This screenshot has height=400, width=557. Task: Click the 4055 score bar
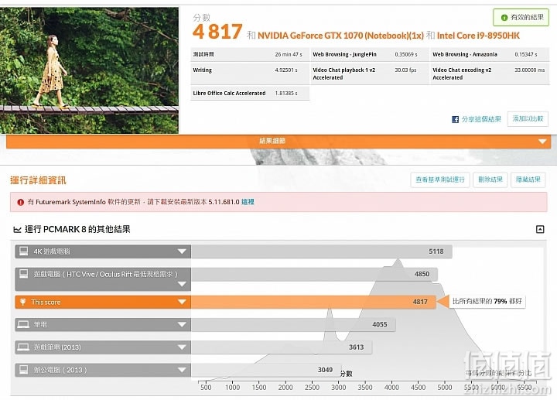click(x=293, y=324)
